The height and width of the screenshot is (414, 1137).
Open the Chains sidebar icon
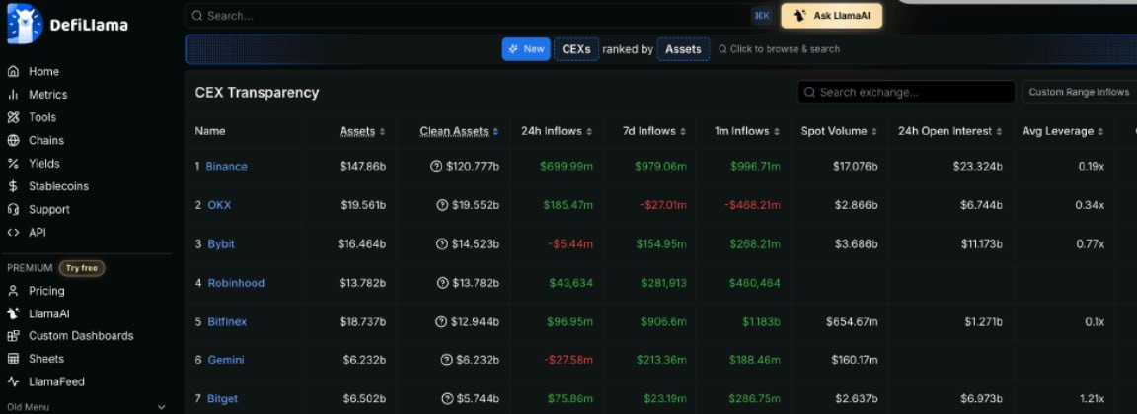(x=13, y=141)
